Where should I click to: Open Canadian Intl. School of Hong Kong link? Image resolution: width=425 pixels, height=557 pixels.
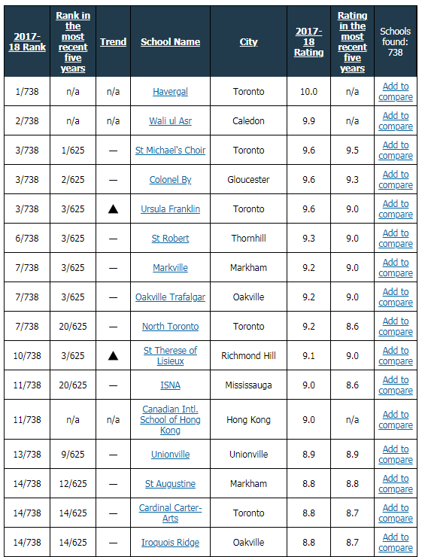(171, 420)
